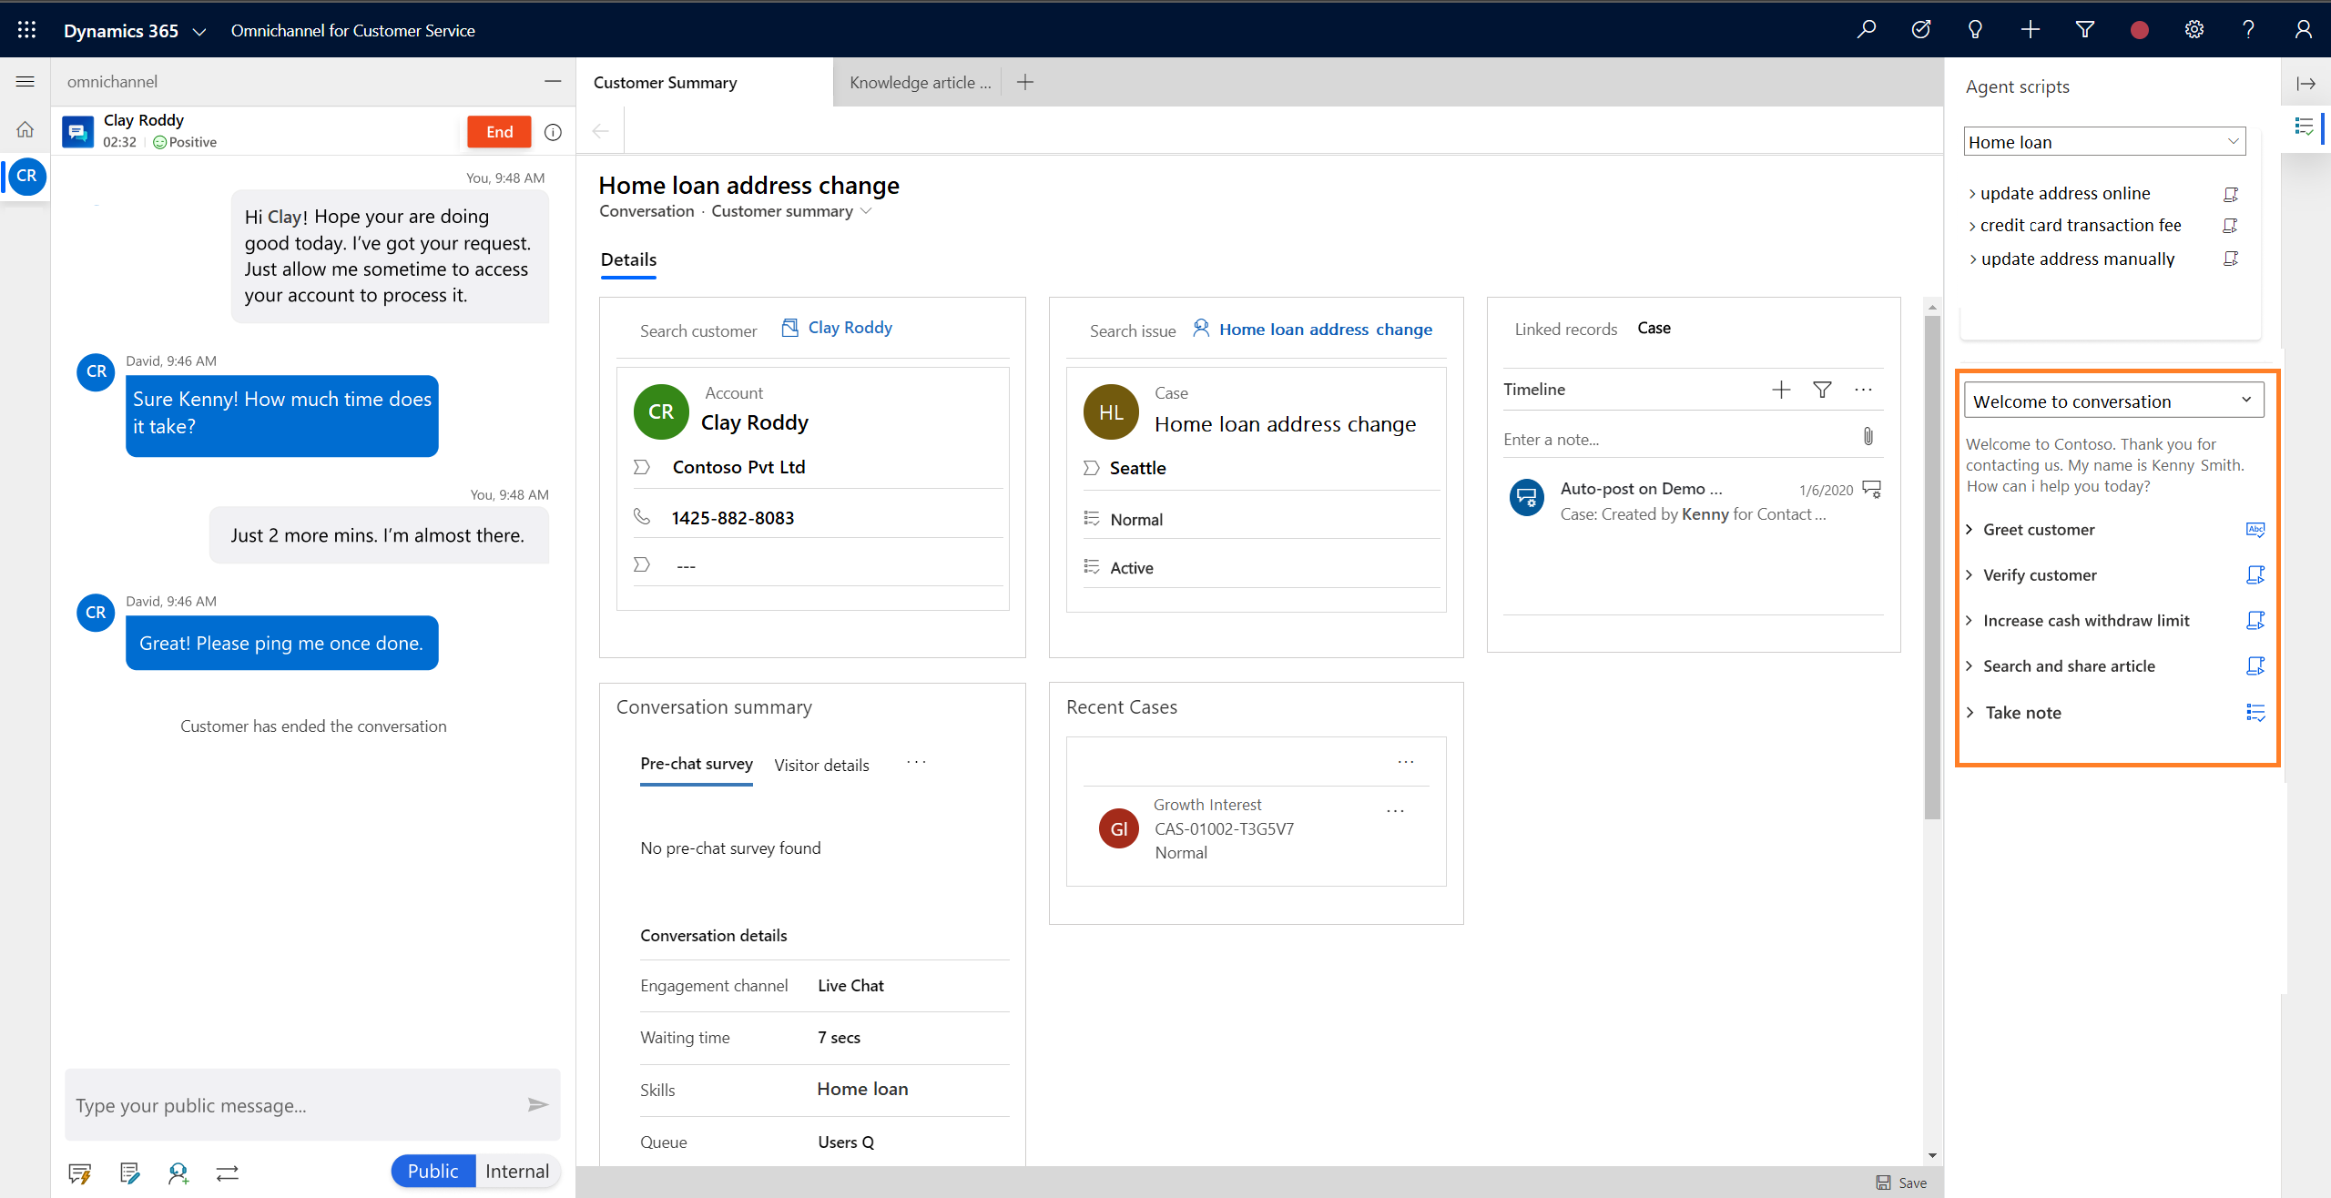Viewport: 2331px width, 1198px height.
Task: Click the conversation presence/status red dot icon
Action: pyautogui.click(x=2140, y=29)
